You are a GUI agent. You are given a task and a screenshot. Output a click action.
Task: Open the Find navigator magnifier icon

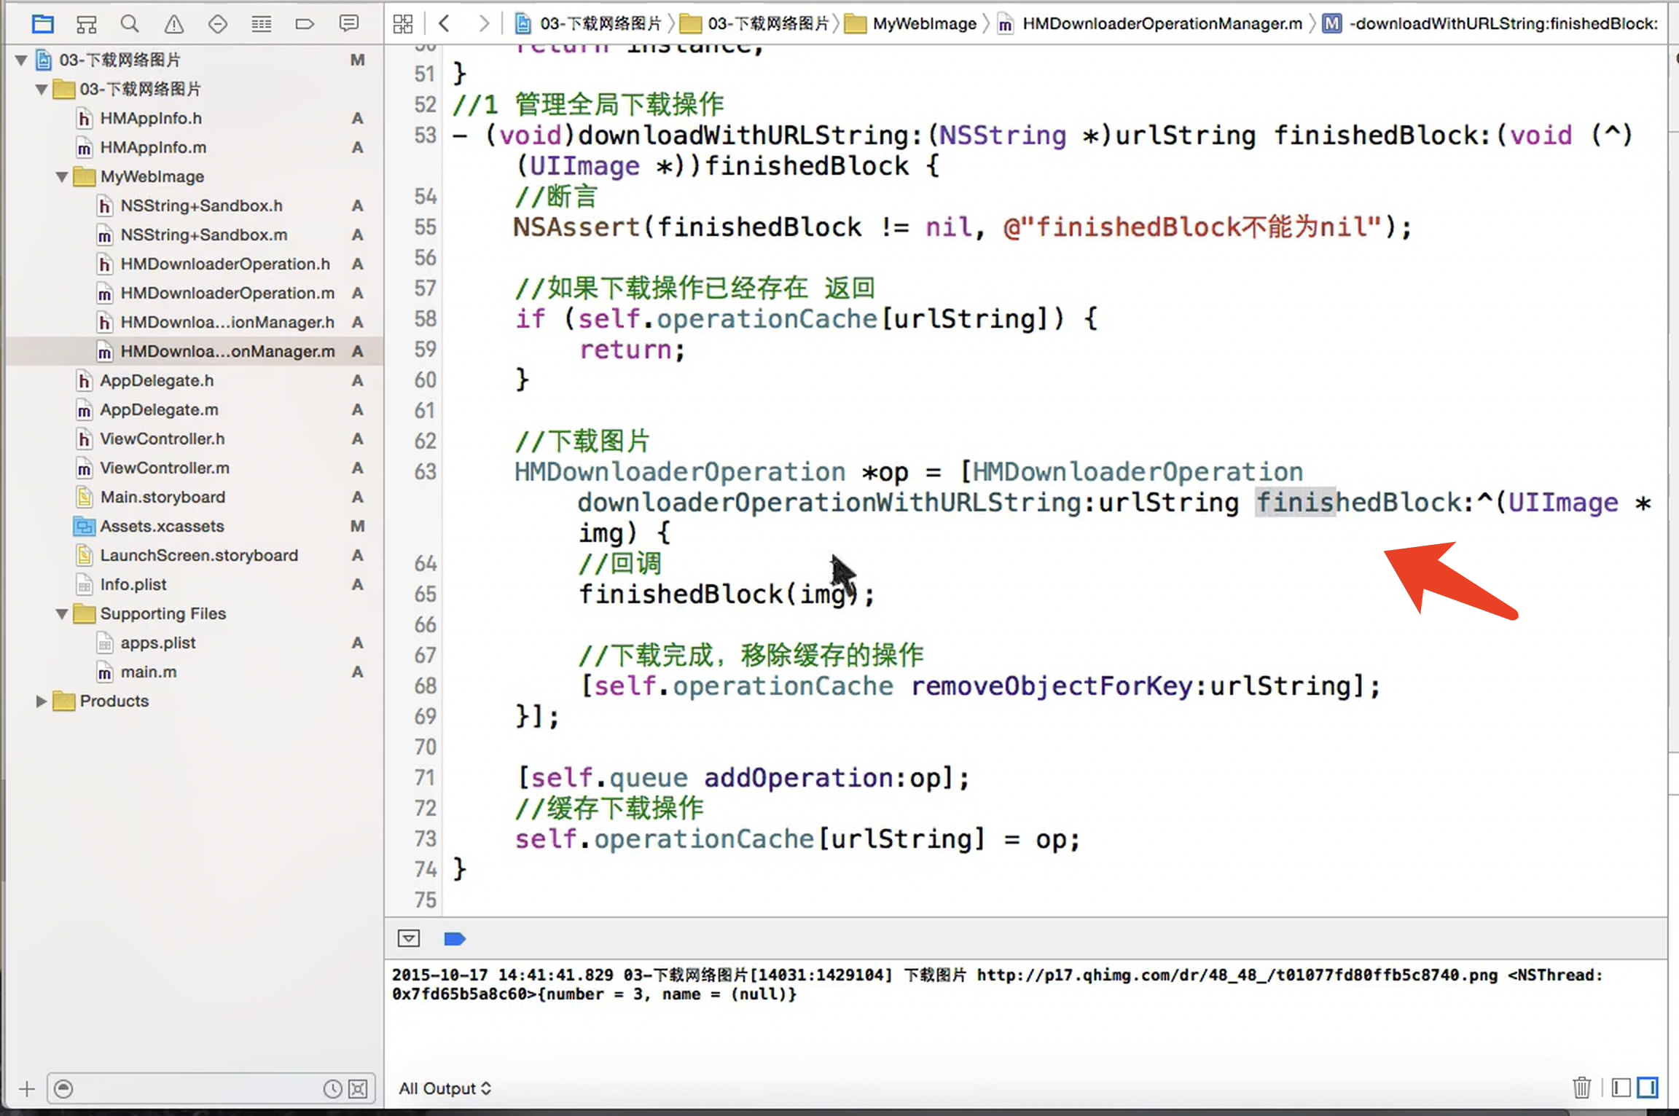pyautogui.click(x=130, y=24)
